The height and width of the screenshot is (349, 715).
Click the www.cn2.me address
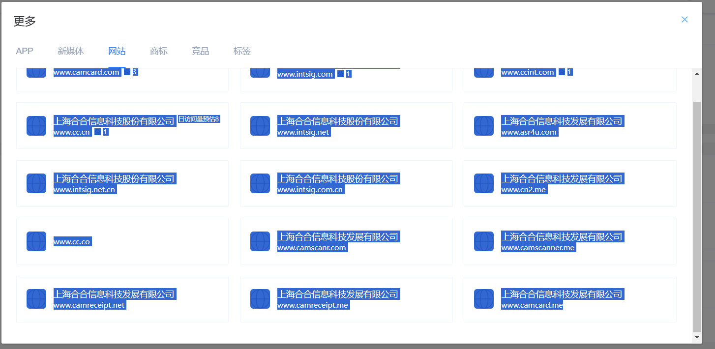click(524, 190)
